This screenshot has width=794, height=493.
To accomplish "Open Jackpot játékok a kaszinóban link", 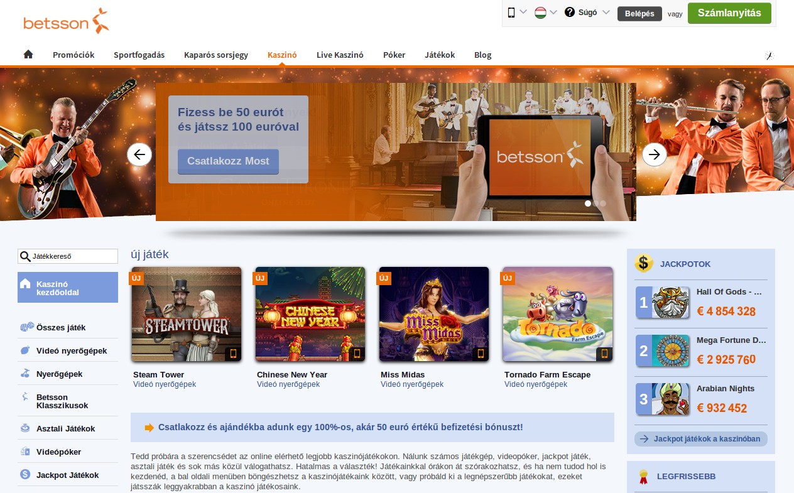I will (701, 438).
